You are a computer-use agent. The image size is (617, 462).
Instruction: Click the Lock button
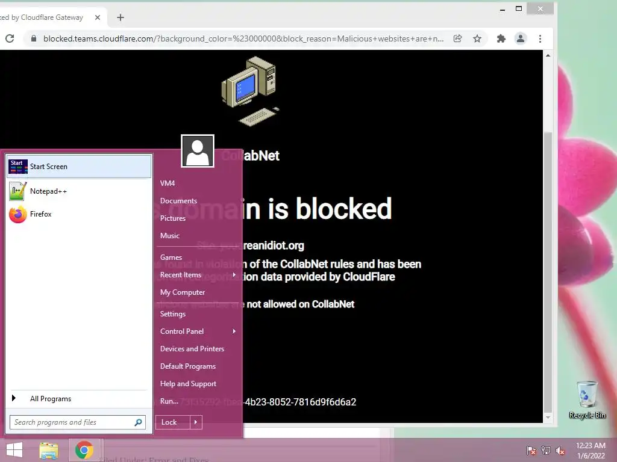[173, 422]
